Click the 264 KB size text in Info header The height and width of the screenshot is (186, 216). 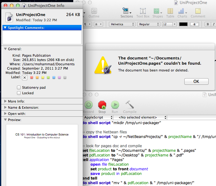pos(73,14)
